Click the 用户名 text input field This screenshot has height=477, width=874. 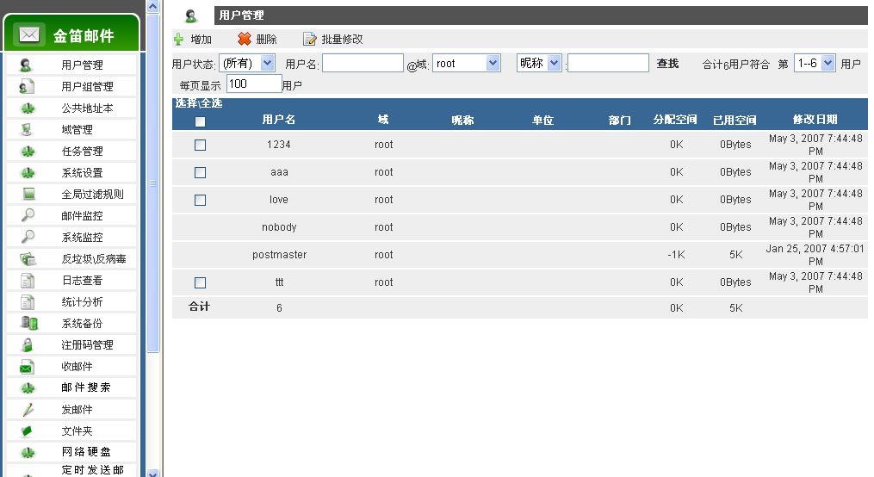click(x=363, y=63)
